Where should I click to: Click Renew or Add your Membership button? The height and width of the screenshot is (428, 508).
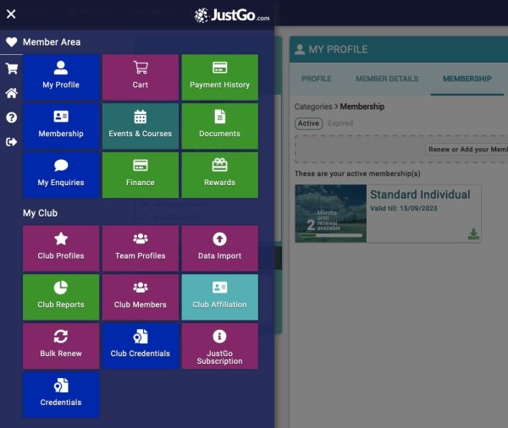tap(467, 149)
